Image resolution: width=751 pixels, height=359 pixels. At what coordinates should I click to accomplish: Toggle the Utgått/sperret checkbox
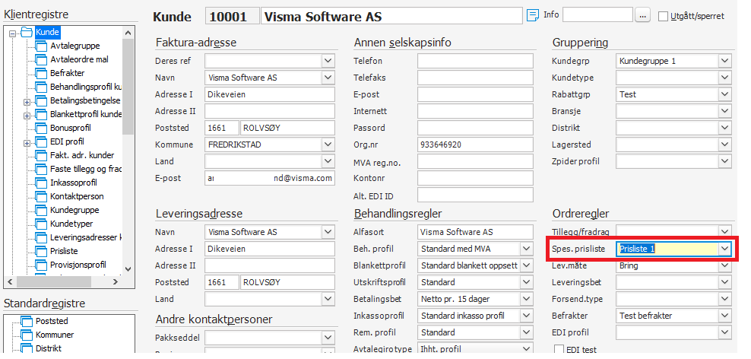pyautogui.click(x=663, y=16)
